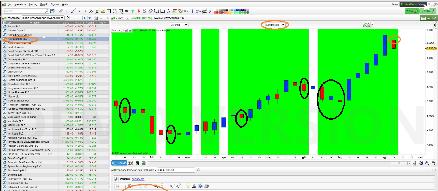Viewport: 438px width, 191px height.
Task: Click the info icon beside AZN
Action: point(128,18)
